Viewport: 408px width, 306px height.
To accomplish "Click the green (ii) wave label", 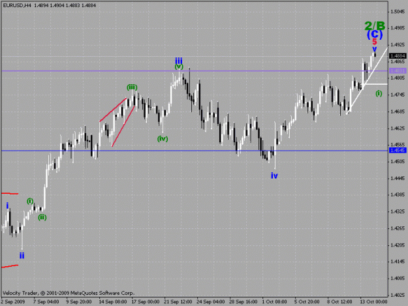I will 42,217.
